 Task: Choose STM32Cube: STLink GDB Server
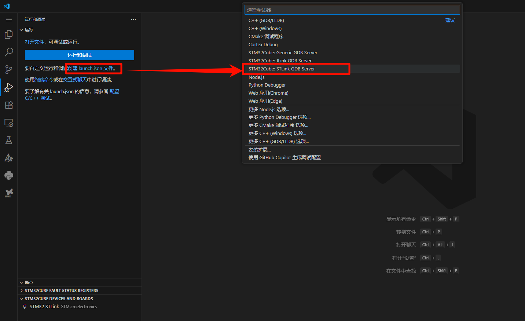click(x=352, y=69)
